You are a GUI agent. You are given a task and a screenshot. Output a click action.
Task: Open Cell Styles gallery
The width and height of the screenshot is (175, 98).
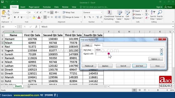point(127,15)
